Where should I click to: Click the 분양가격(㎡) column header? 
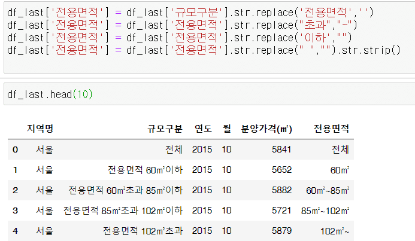point(266,129)
